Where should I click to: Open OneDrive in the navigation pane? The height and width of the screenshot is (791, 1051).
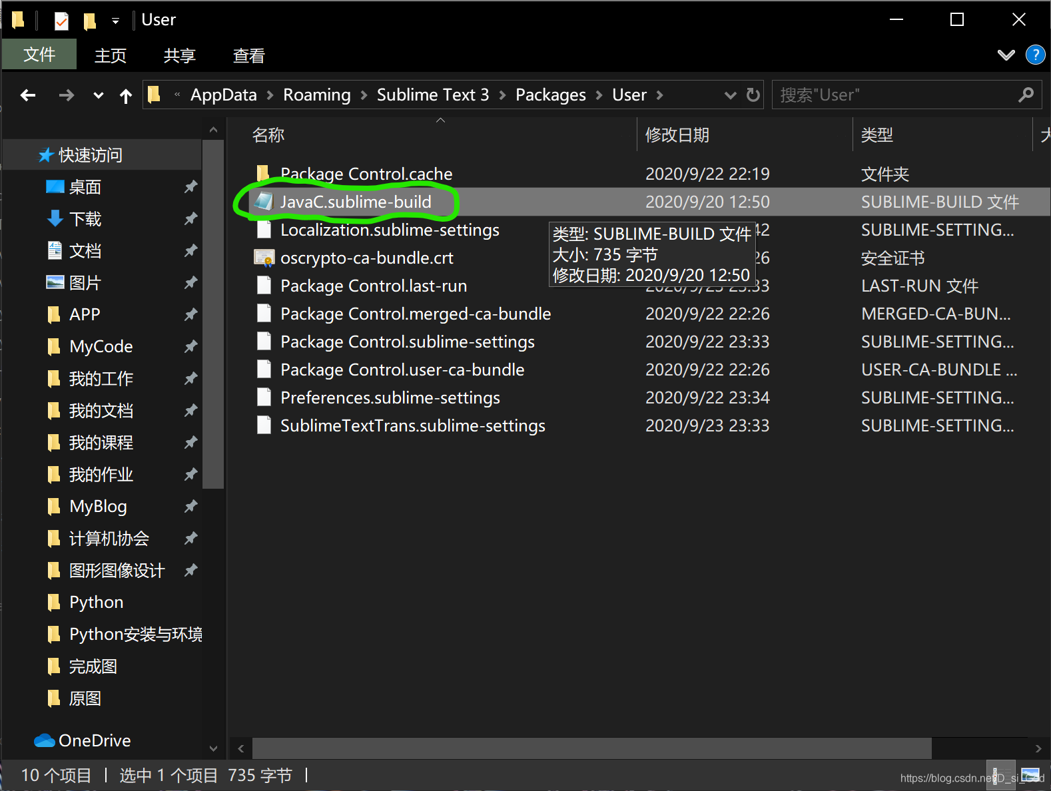pyautogui.click(x=95, y=740)
